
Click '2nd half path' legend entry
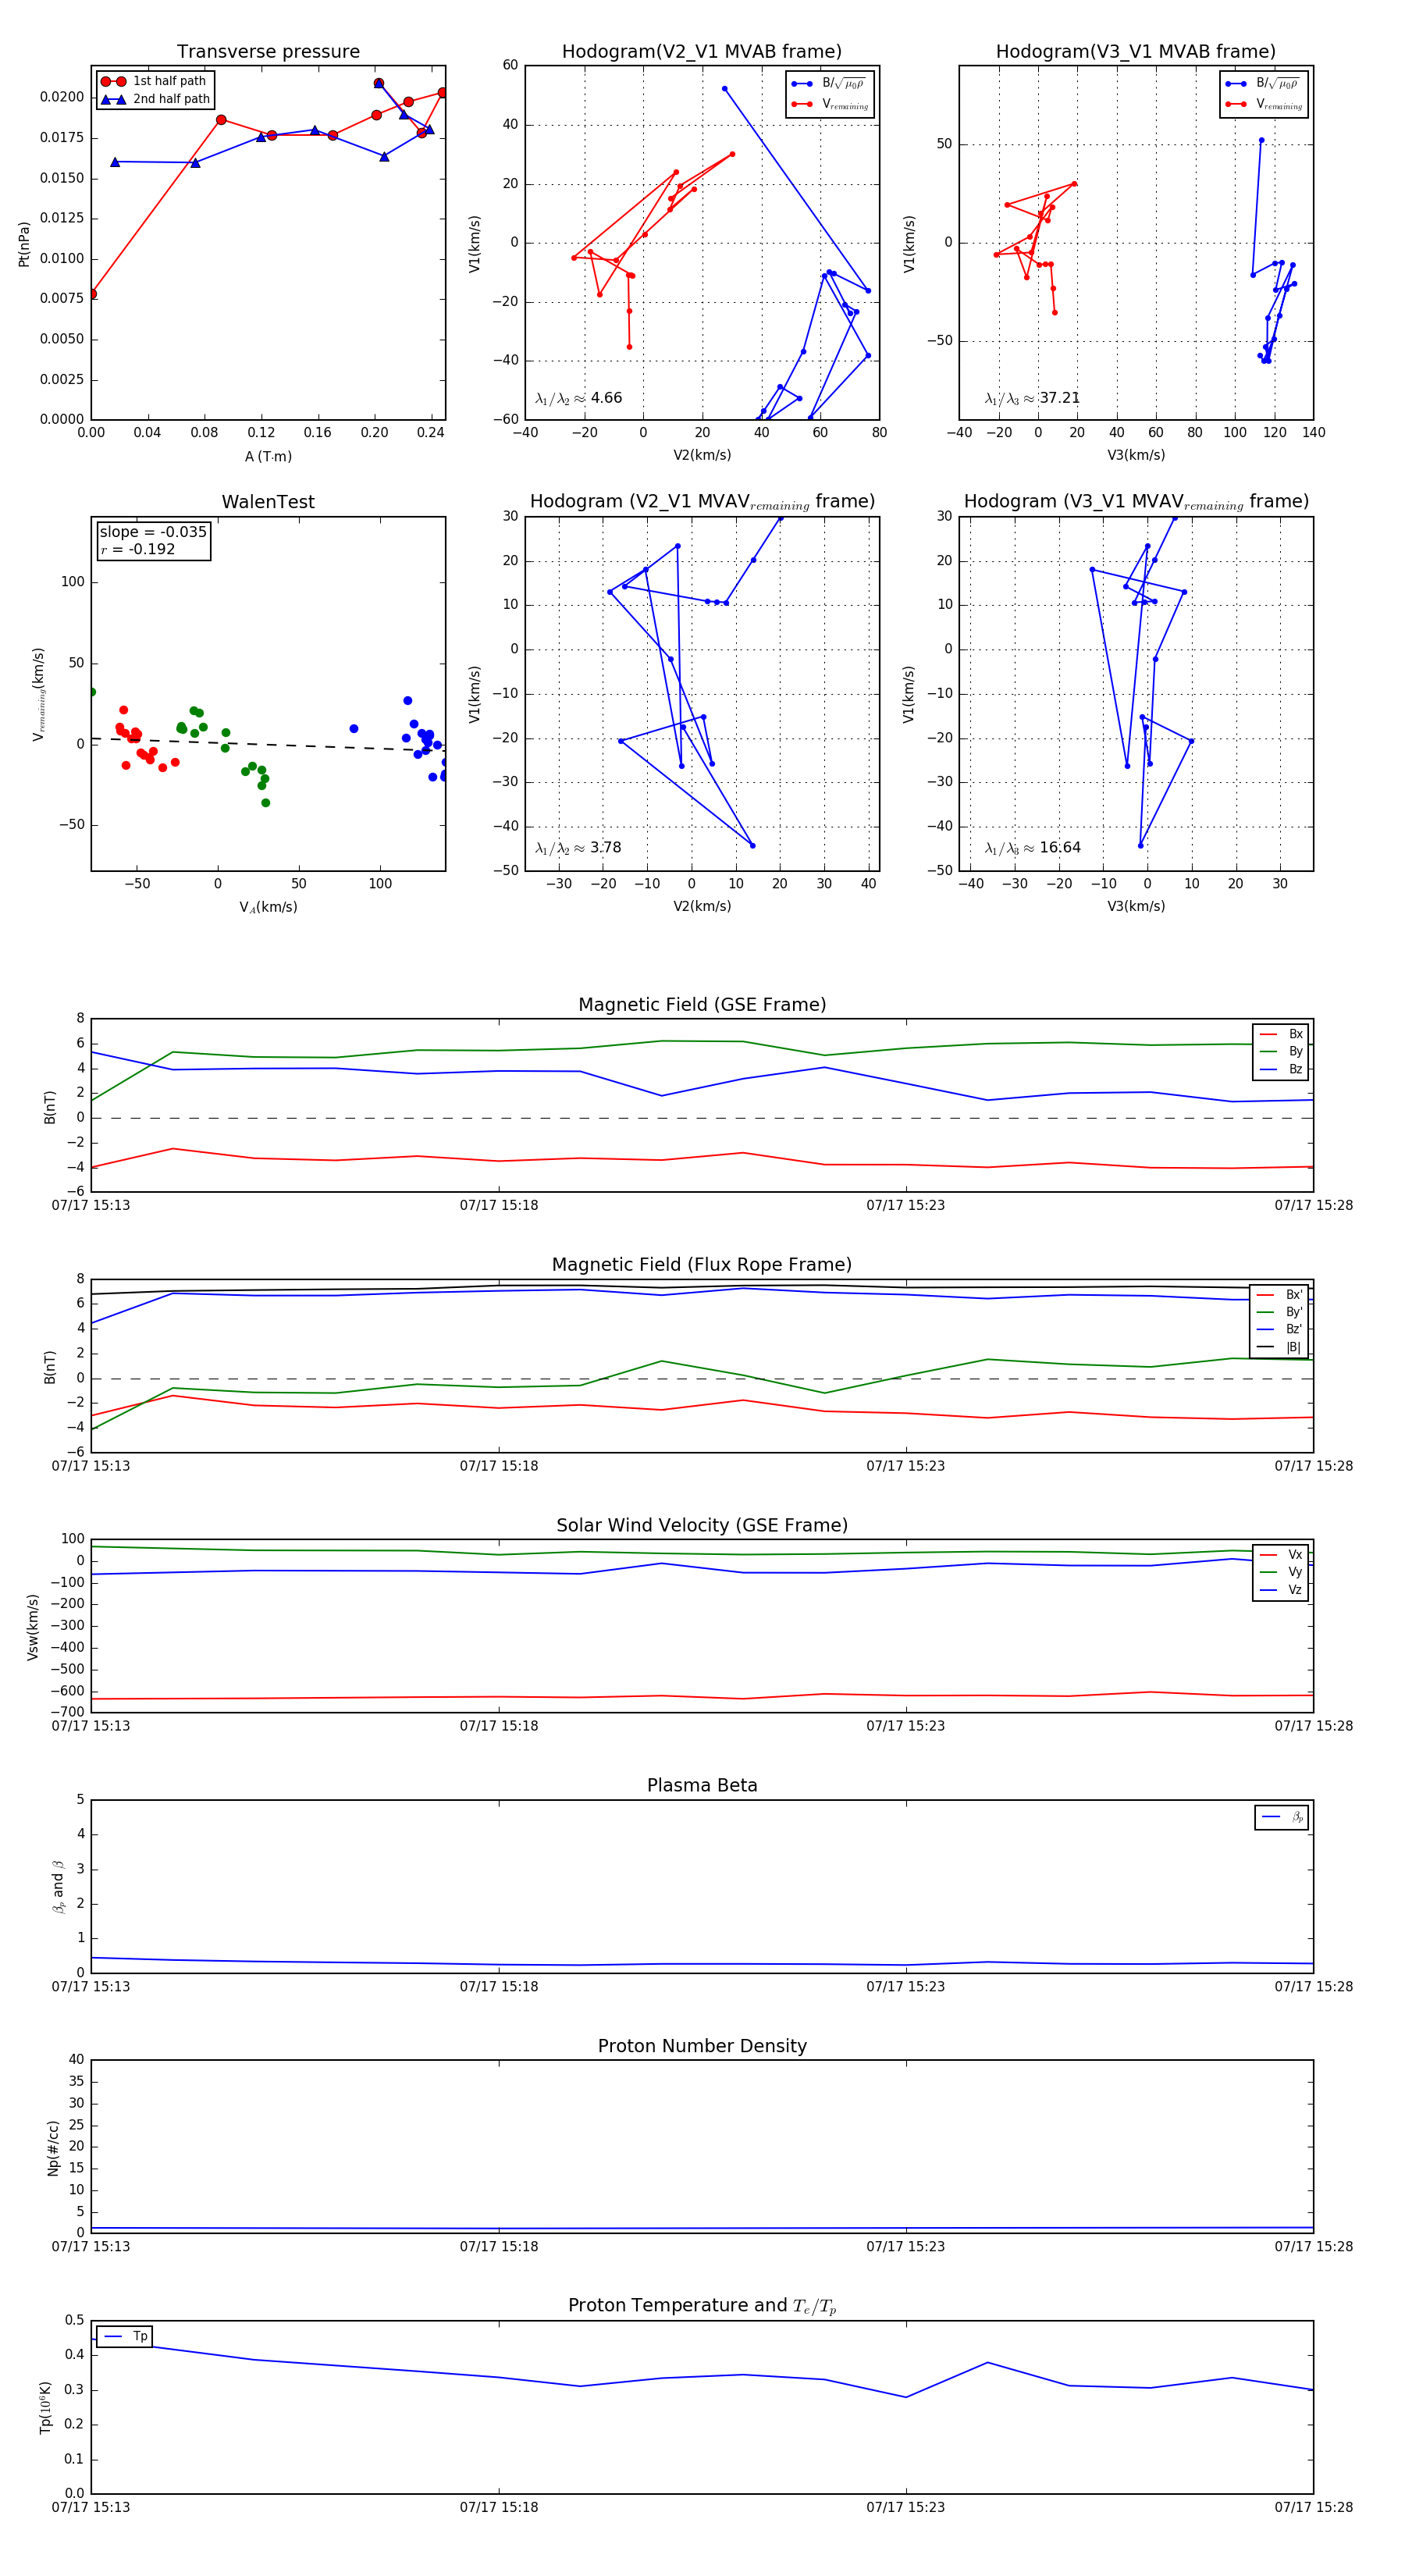[156, 99]
